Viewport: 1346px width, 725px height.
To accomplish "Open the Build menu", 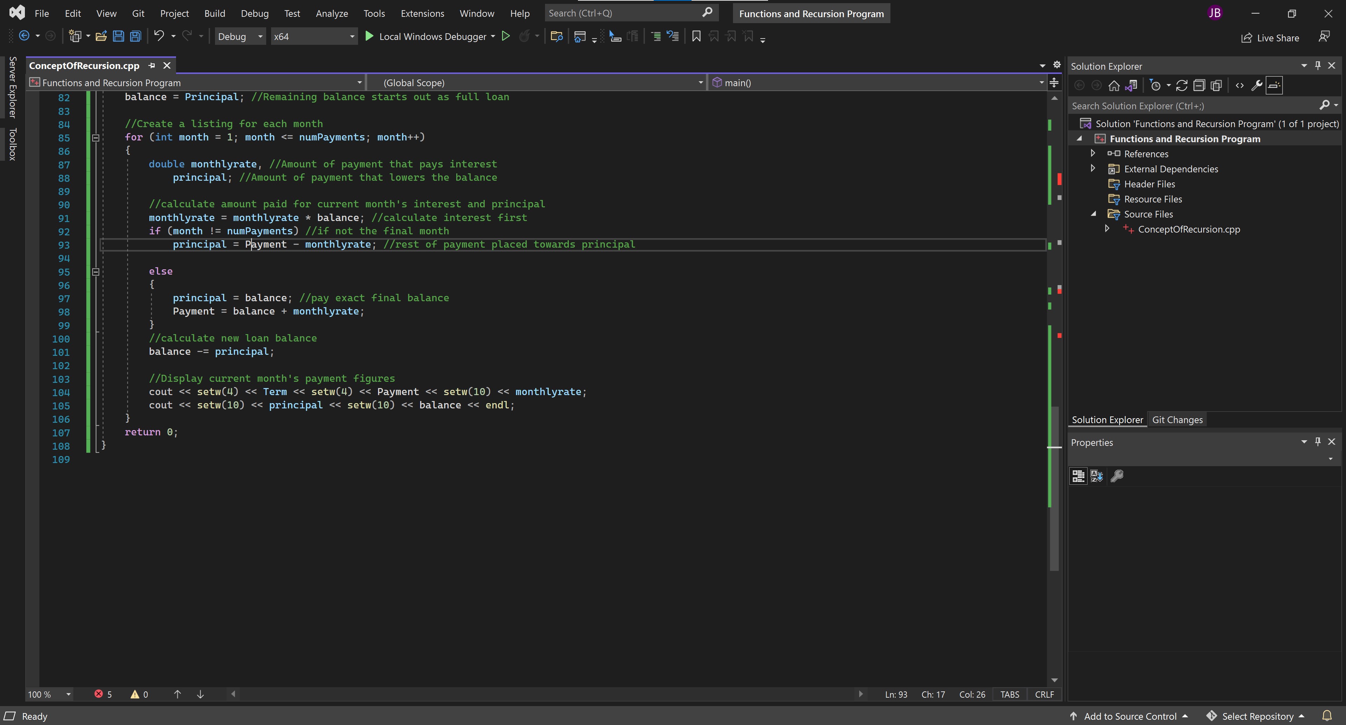I will [x=214, y=14].
